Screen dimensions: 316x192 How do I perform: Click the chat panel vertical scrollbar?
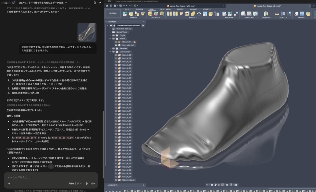click(x=103, y=145)
